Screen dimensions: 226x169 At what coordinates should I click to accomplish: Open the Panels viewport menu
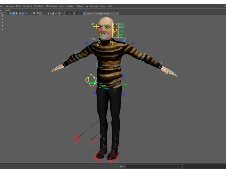pyautogui.click(x=7, y=10)
